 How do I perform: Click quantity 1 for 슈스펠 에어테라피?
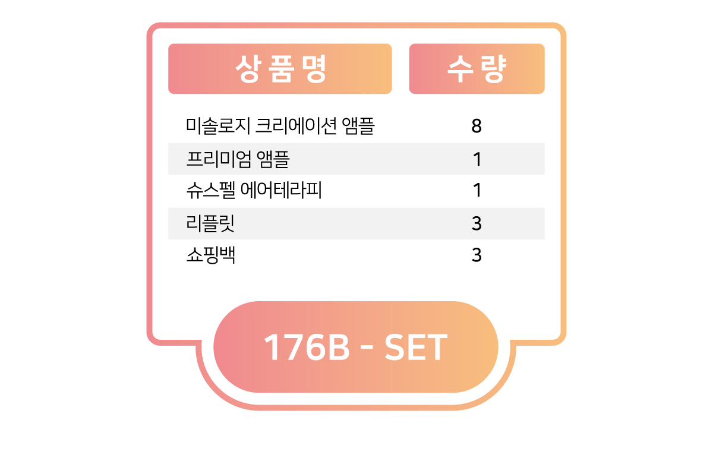pos(477,191)
